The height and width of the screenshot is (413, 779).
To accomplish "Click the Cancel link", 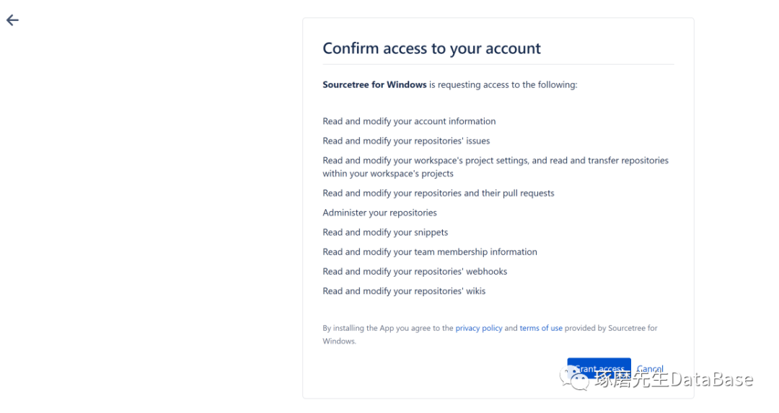I will click(650, 368).
